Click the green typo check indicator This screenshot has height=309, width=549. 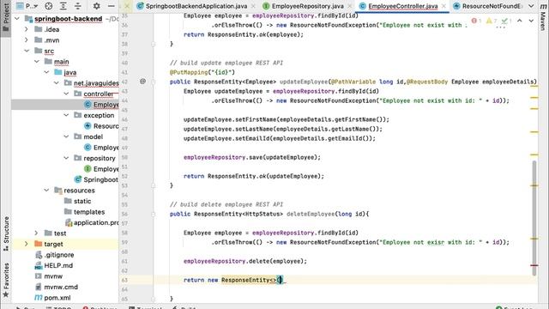[506, 21]
